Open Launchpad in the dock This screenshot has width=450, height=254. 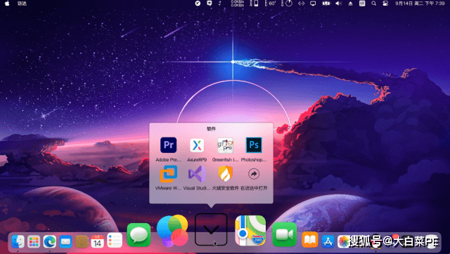tap(34, 241)
